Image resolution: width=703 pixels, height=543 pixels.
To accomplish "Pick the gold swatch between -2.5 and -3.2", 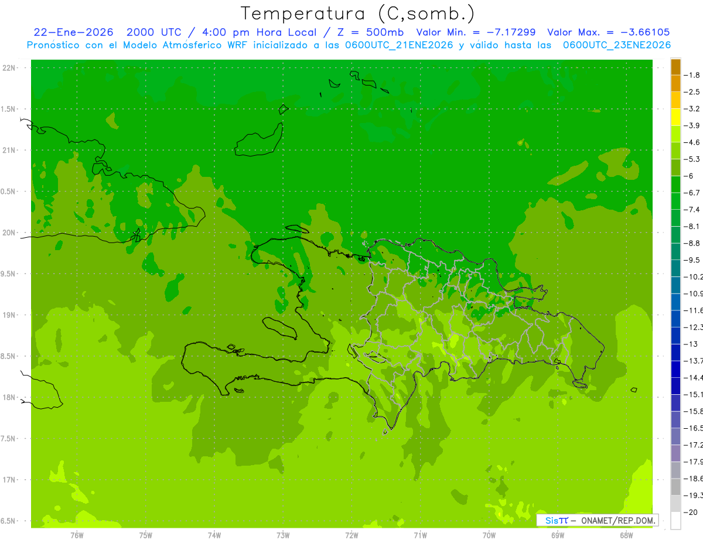I will tap(675, 100).
